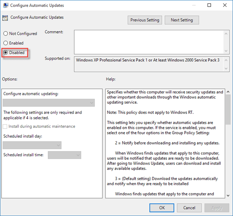Click the 'Help:' label
233x216 pixels.
pos(111,79)
